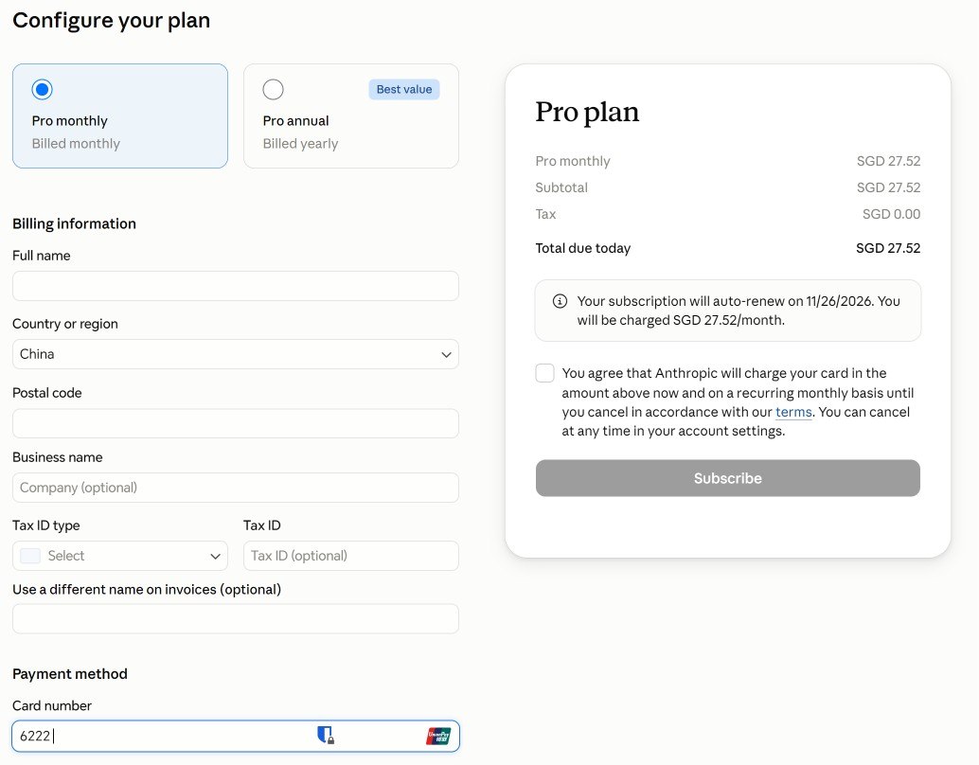Focus the Tax ID optional field

(x=351, y=556)
